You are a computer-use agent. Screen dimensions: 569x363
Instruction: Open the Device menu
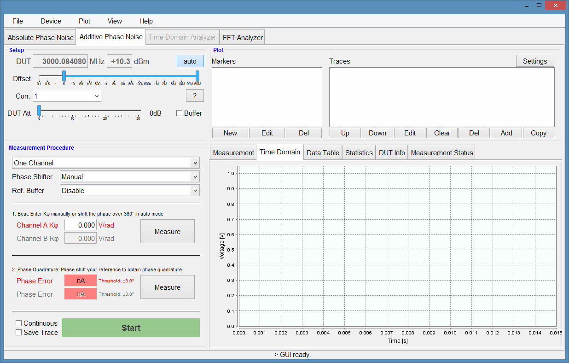click(51, 21)
